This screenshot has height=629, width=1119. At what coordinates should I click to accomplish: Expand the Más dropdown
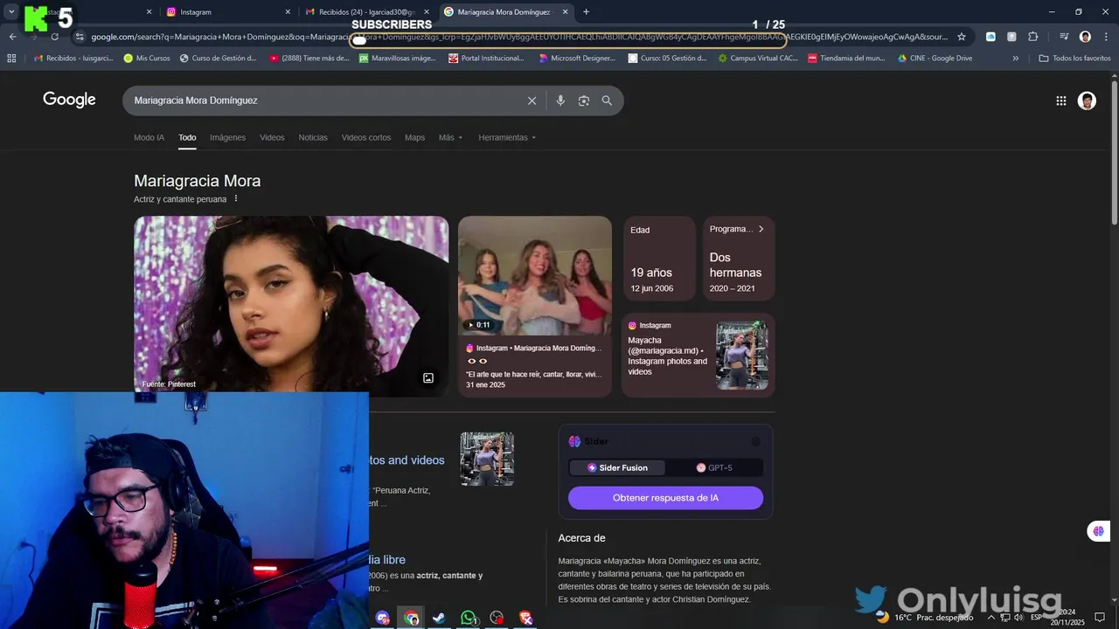(x=450, y=137)
